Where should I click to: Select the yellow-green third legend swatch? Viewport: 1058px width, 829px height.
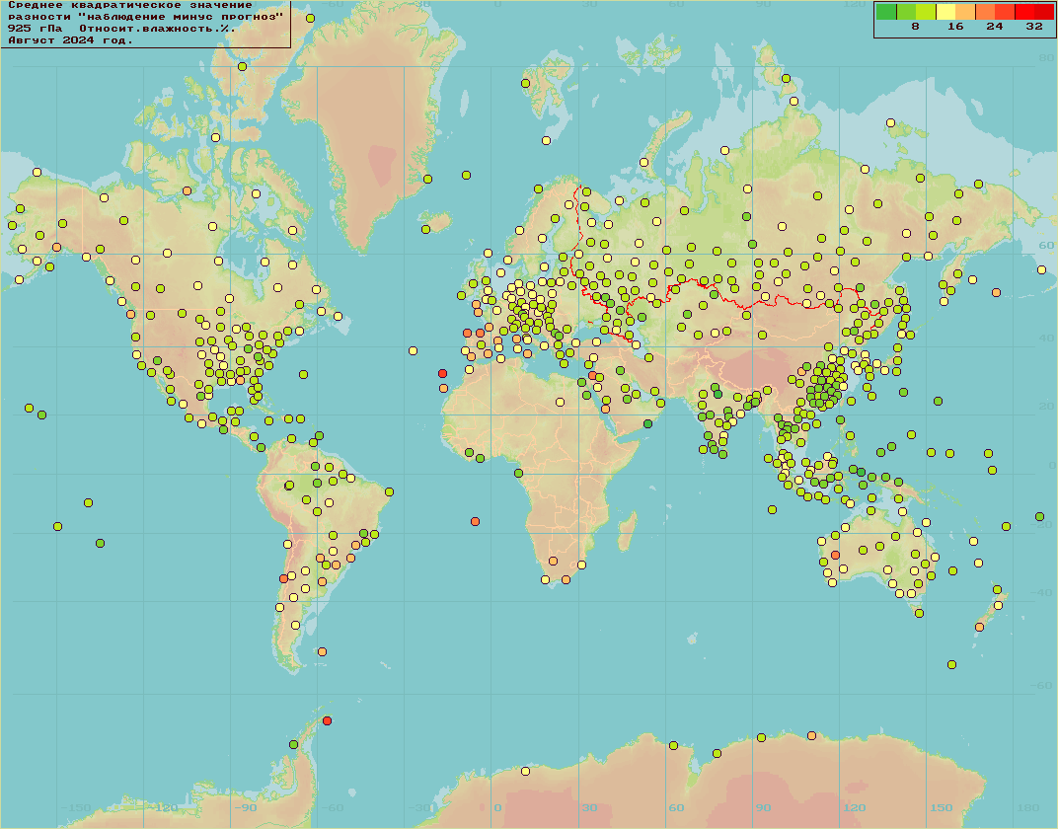(926, 12)
